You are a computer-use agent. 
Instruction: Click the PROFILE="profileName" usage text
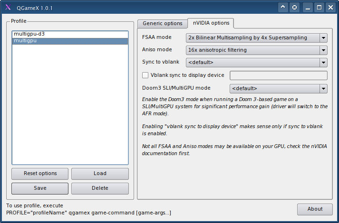click(x=88, y=213)
